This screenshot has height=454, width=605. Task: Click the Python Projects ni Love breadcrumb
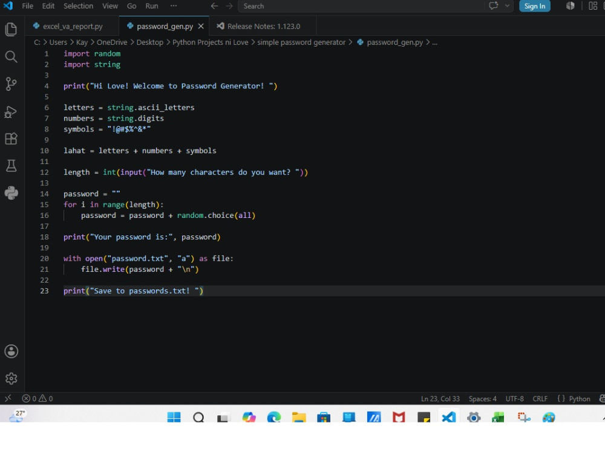[x=211, y=42]
